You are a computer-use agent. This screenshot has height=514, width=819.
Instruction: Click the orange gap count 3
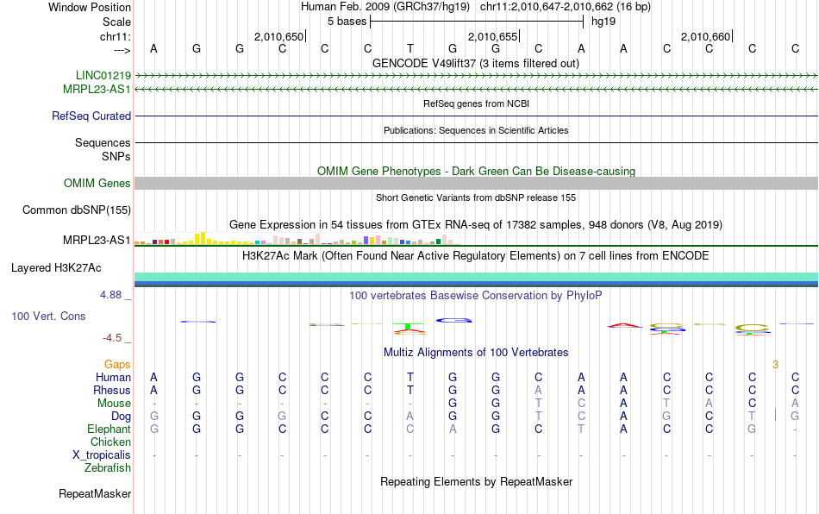click(x=775, y=365)
